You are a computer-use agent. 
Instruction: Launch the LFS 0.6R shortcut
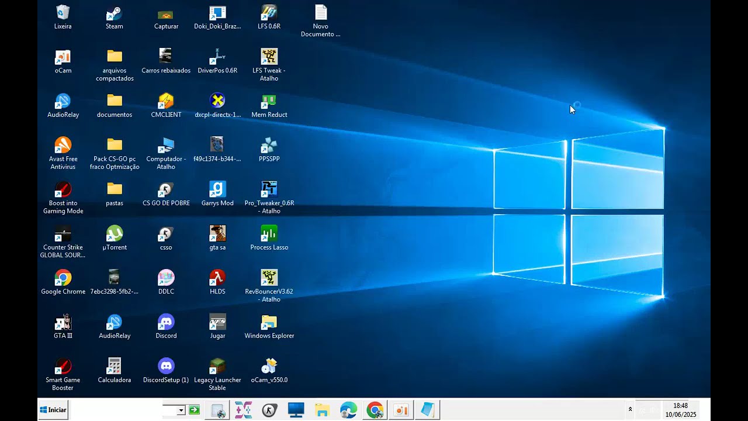tap(269, 18)
